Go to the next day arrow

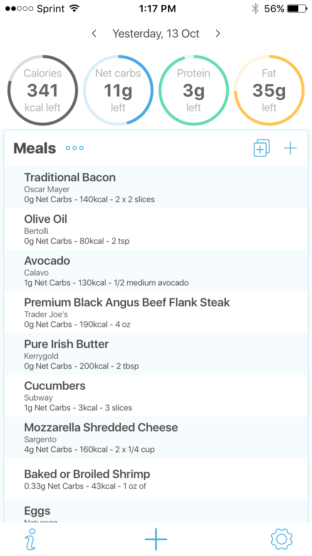tap(218, 34)
